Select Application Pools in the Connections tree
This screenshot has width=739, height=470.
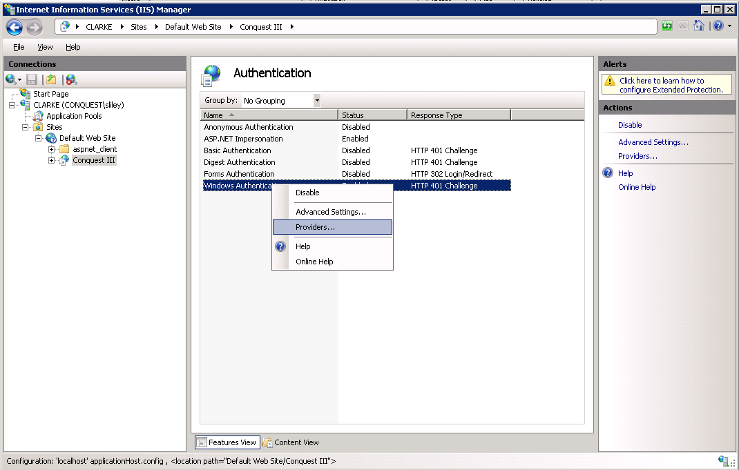tap(74, 116)
